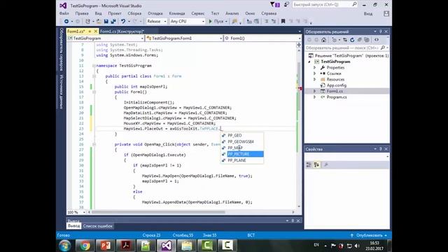Click the Save All toolbar icon
Screen dimensions: 448x252
click(113, 22)
